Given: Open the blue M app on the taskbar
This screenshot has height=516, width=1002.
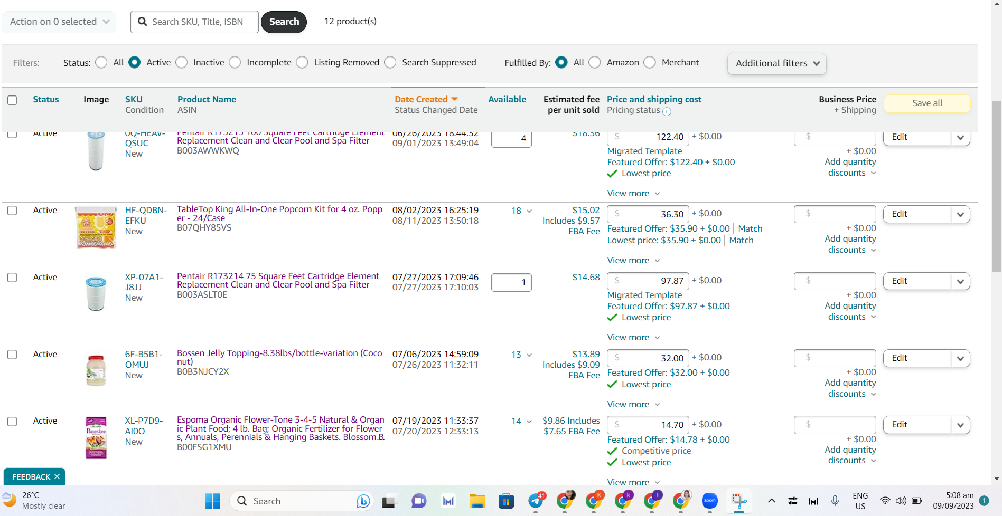Looking at the screenshot, I should 448,501.
